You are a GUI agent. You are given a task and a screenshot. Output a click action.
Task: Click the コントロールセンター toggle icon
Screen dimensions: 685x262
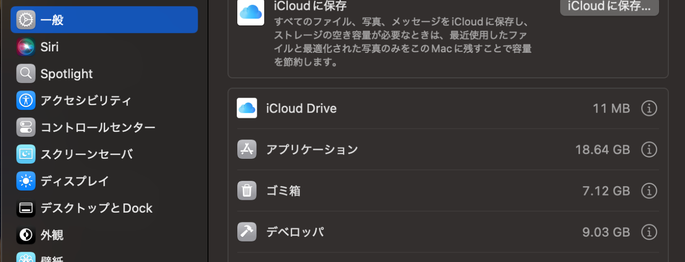tap(26, 128)
